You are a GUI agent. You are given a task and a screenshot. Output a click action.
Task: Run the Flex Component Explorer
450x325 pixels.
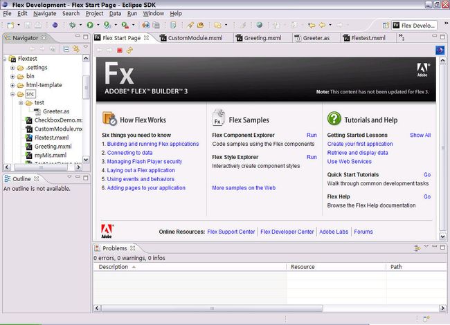(x=312, y=135)
